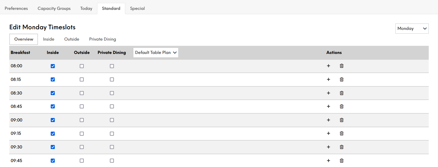438x167 pixels.
Task: Add a new slot after 08:45
Action: [328, 106]
